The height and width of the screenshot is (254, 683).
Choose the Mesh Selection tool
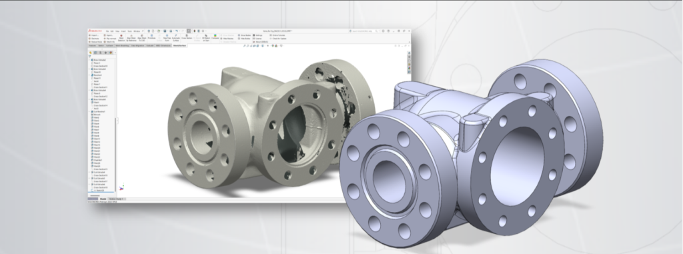121,39
